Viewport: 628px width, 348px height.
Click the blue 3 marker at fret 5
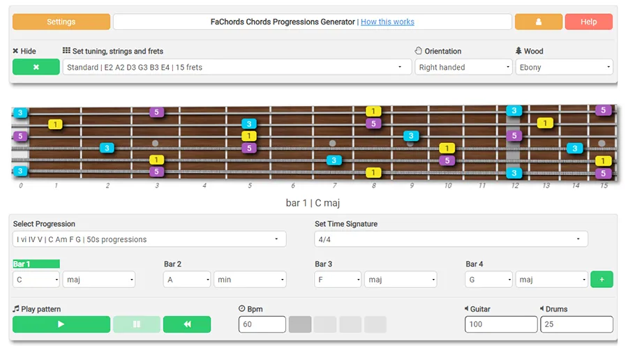pos(249,123)
